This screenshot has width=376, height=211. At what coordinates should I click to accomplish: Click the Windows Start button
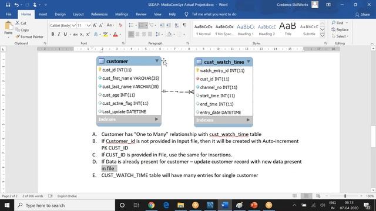pos(7,205)
